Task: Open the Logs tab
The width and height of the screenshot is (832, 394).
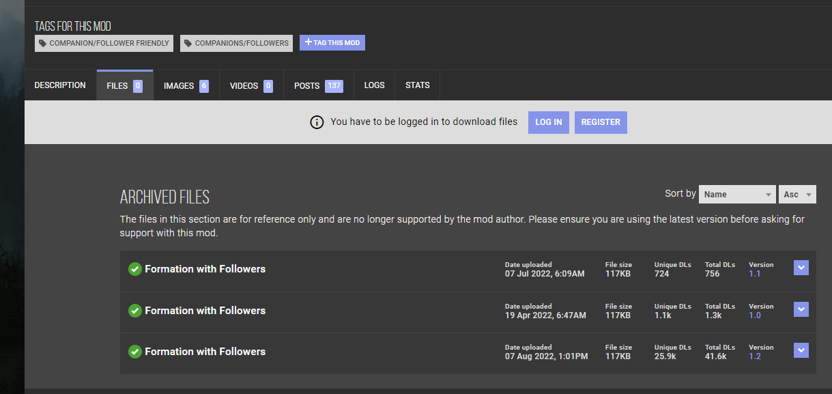Action: click(374, 85)
